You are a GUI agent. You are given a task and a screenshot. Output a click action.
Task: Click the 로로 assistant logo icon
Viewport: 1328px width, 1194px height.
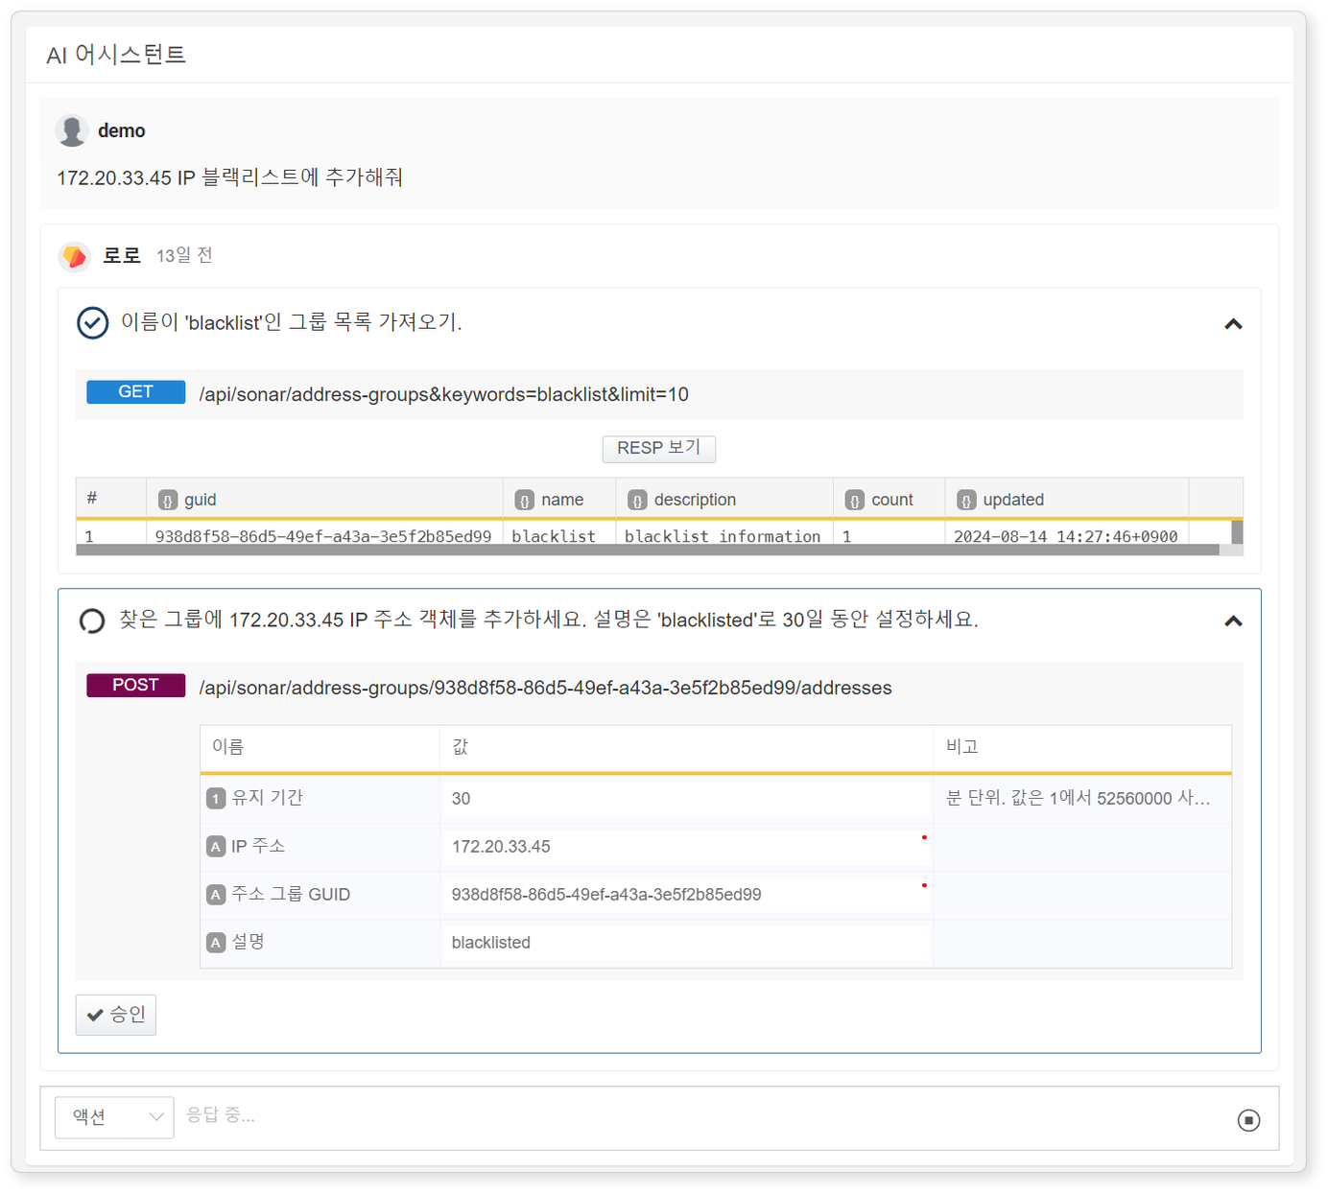point(74,256)
